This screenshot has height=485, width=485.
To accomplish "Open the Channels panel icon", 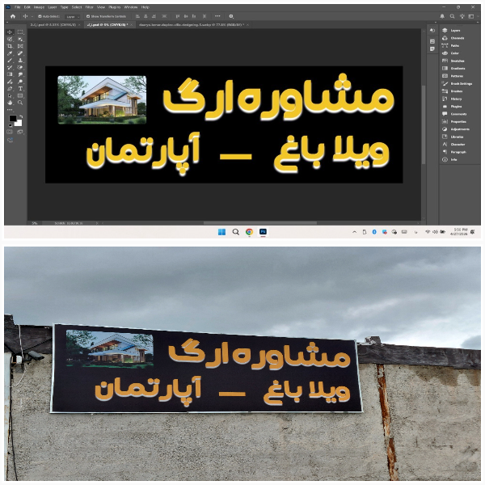I will (445, 38).
